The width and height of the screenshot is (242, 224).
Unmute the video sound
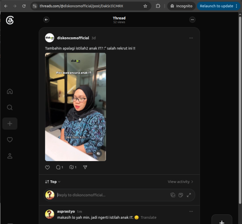(x=98, y=153)
